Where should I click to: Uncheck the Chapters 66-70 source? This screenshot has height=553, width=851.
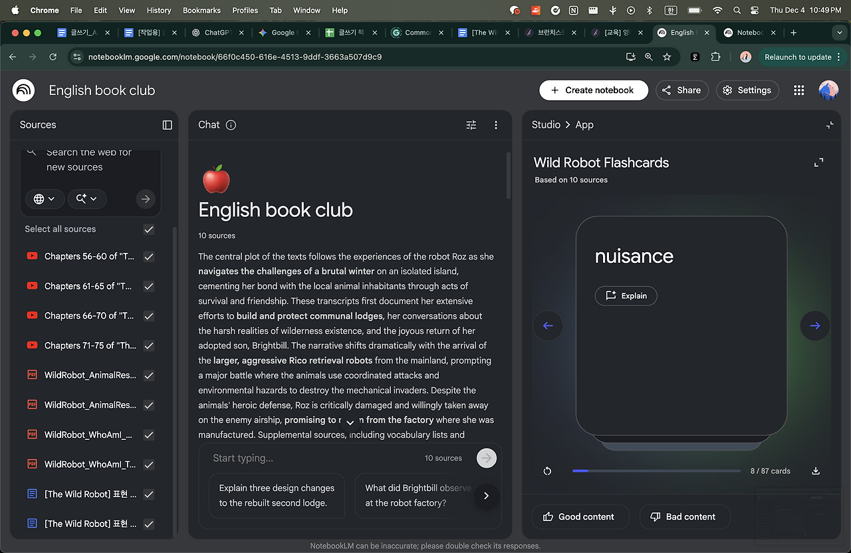[149, 316]
